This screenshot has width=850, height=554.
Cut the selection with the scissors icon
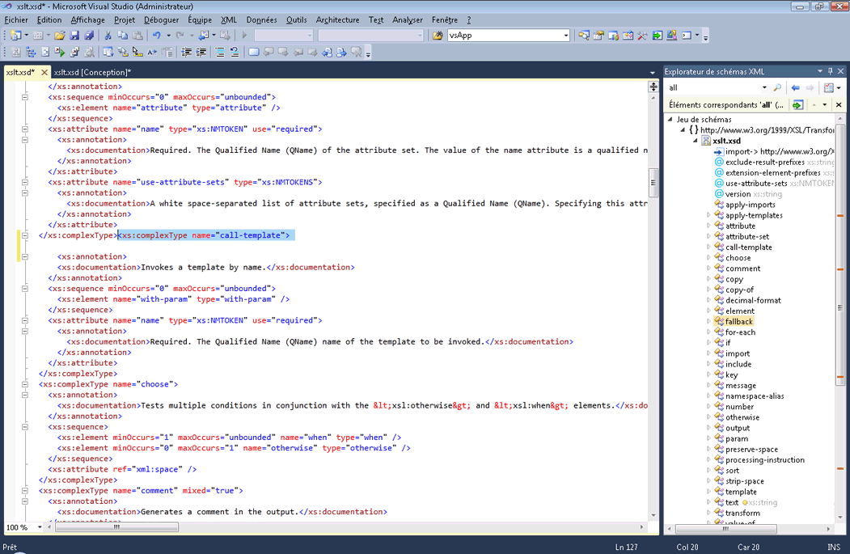click(108, 36)
